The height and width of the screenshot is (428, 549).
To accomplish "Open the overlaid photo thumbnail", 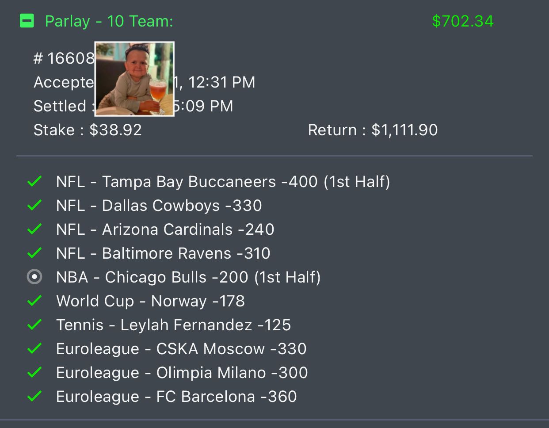I will tap(134, 79).
